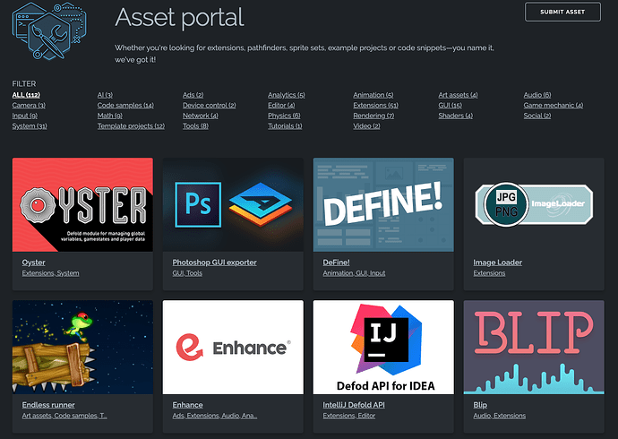Click the Photoshop GUI exporter thumbnail image
The width and height of the screenshot is (618, 439).
click(233, 205)
